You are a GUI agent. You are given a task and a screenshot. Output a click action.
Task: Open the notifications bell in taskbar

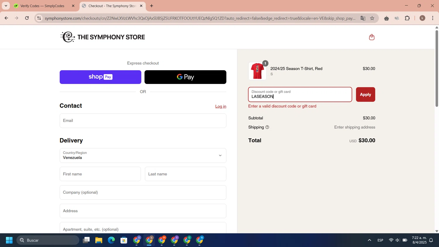pos(431,240)
